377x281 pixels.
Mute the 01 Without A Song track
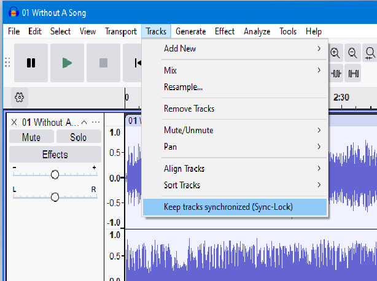click(x=31, y=137)
